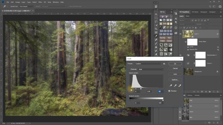Select the Crop tool in toolbar

pos(156,29)
